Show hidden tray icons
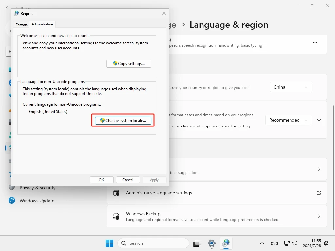 click(262, 243)
